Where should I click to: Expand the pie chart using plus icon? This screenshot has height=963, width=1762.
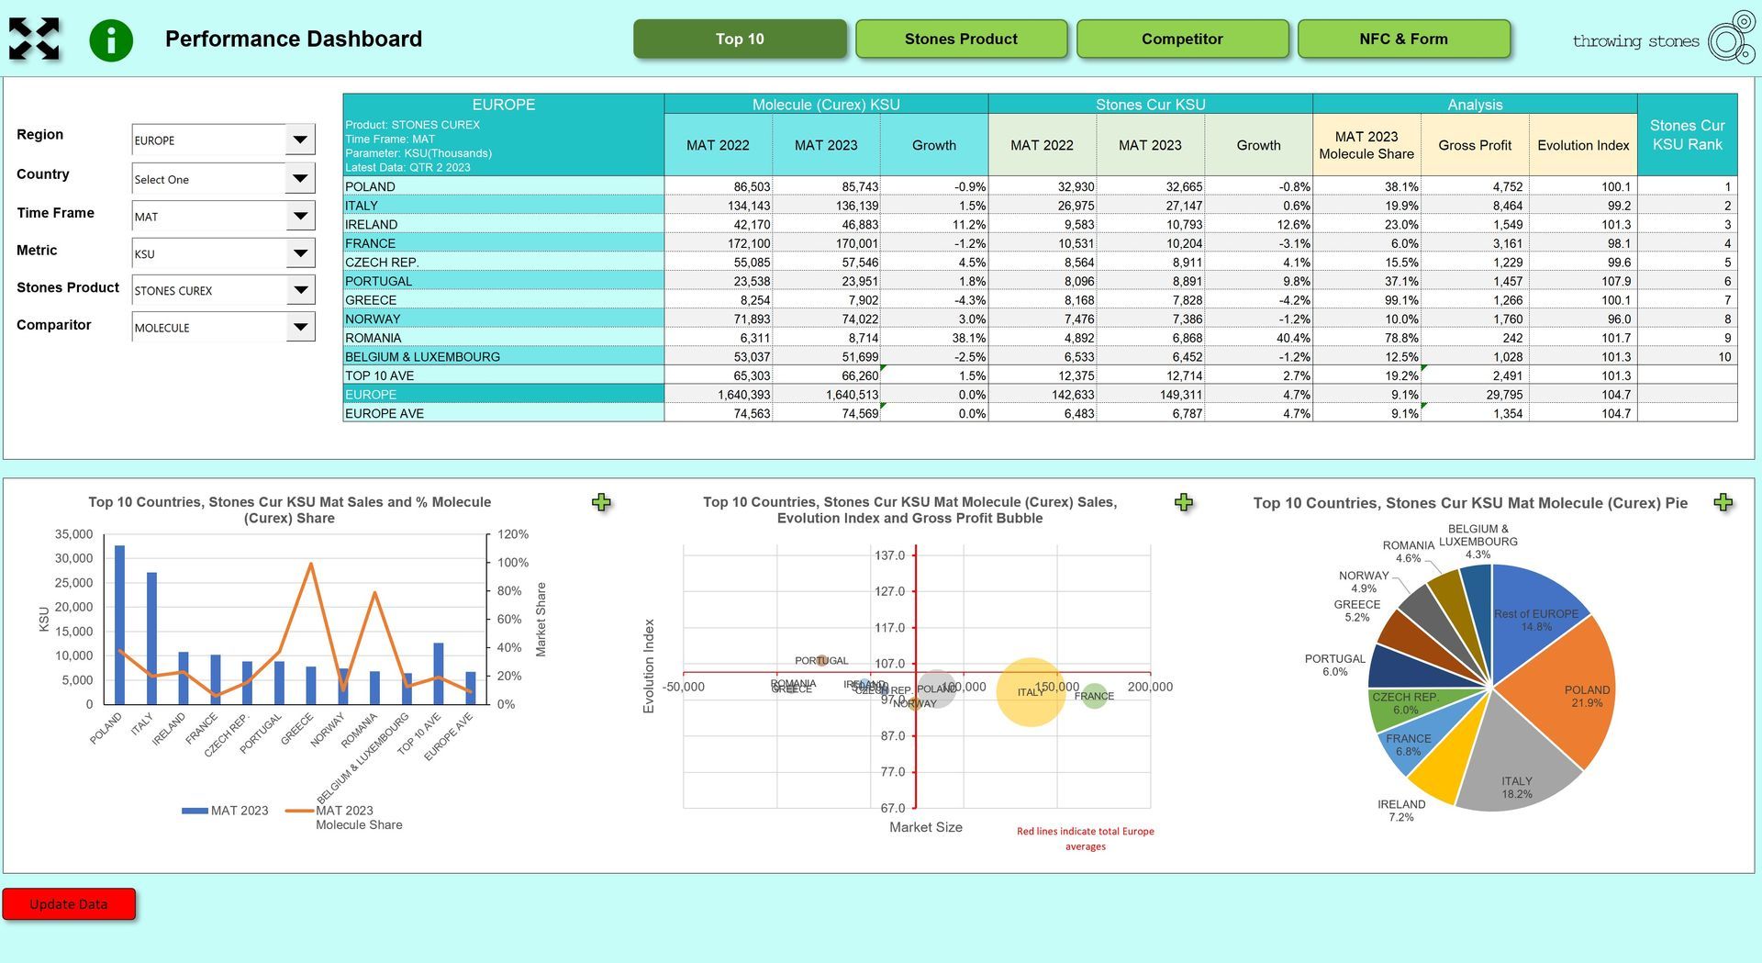click(1723, 502)
